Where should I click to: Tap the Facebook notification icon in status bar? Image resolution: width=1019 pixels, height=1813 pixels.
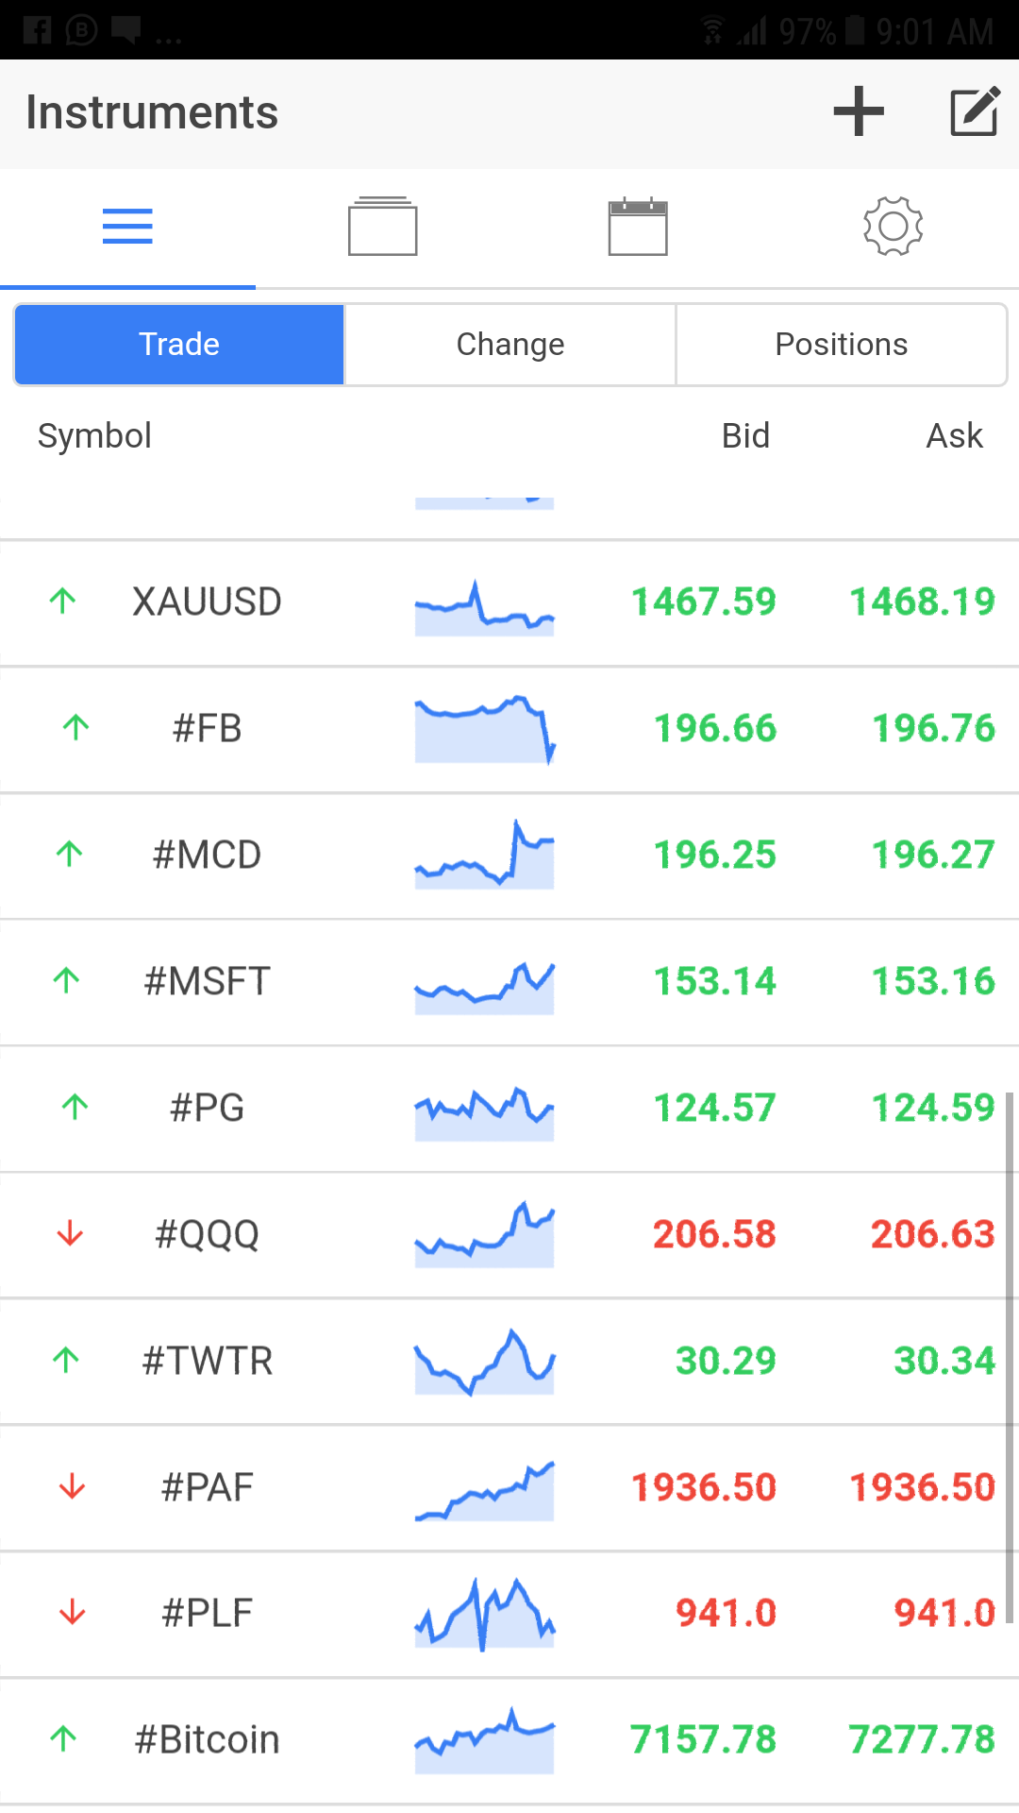point(38,30)
